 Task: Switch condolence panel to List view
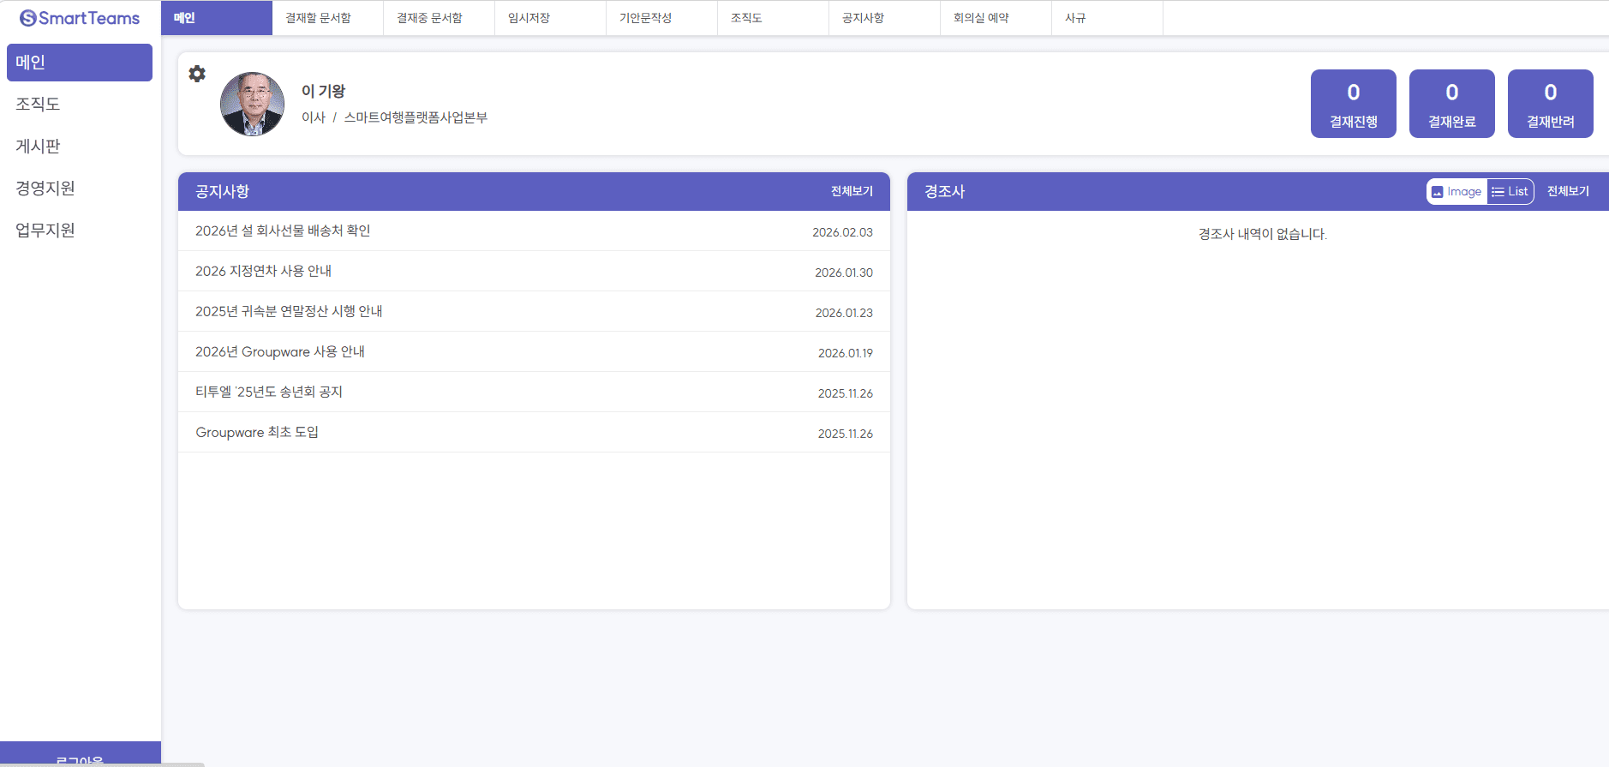(x=1510, y=191)
